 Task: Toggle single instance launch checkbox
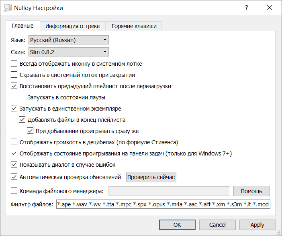click(x=14, y=108)
